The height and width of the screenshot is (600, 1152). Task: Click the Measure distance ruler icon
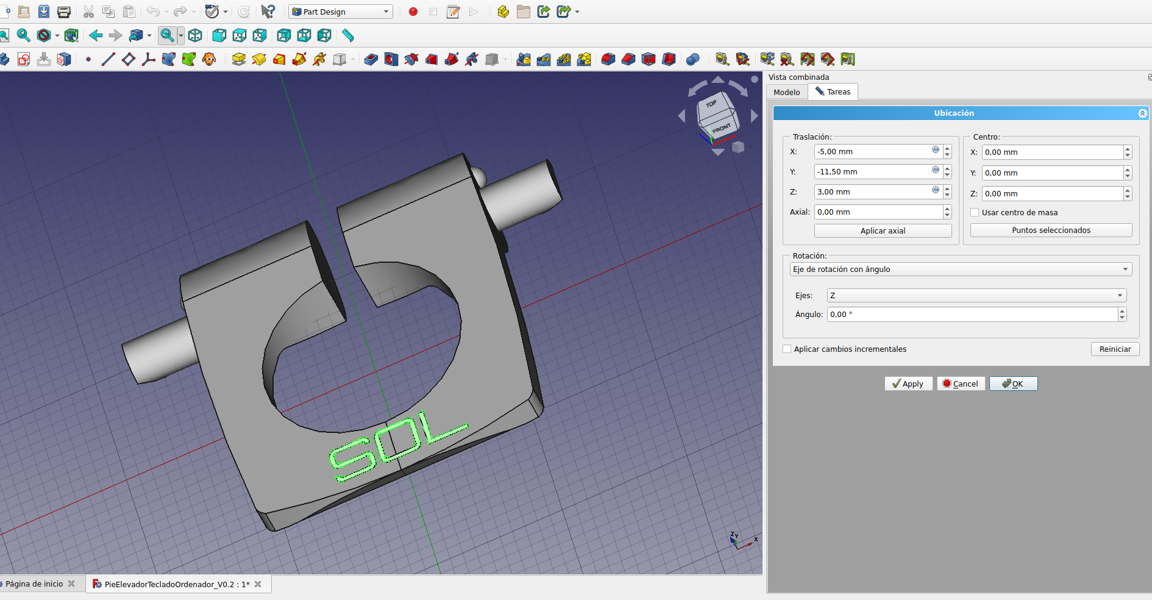click(x=348, y=35)
